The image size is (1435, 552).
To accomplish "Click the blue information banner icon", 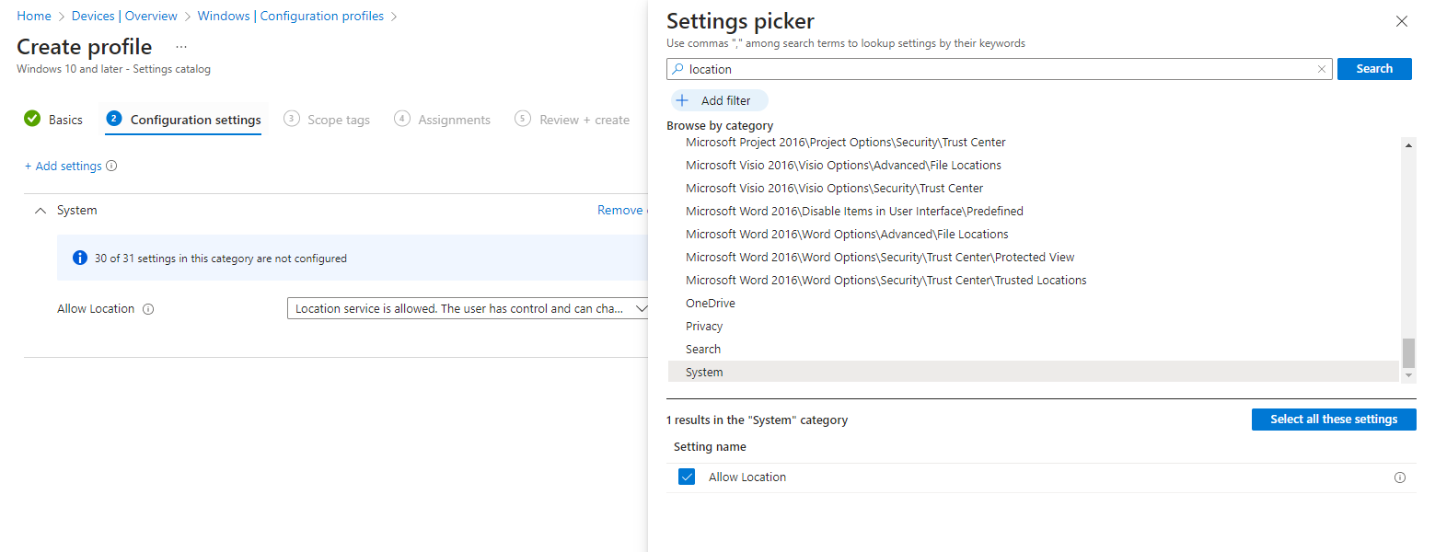I will point(79,259).
